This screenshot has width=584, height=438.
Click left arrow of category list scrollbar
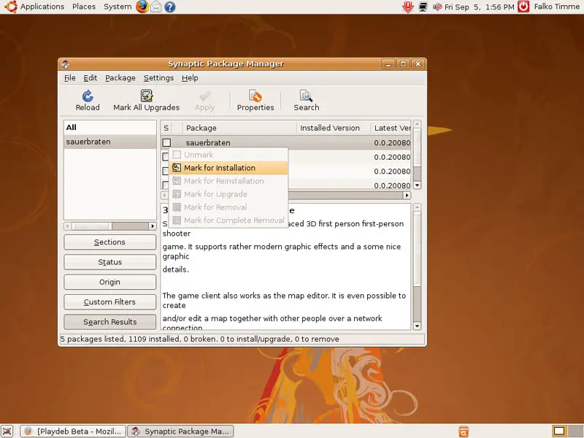(67, 226)
